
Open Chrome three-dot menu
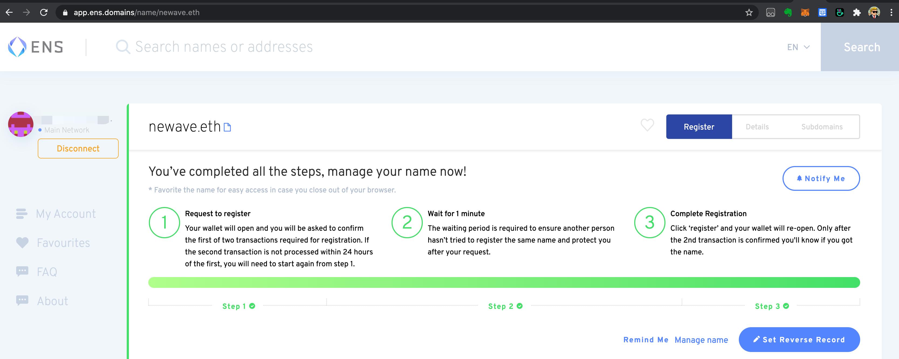[891, 13]
